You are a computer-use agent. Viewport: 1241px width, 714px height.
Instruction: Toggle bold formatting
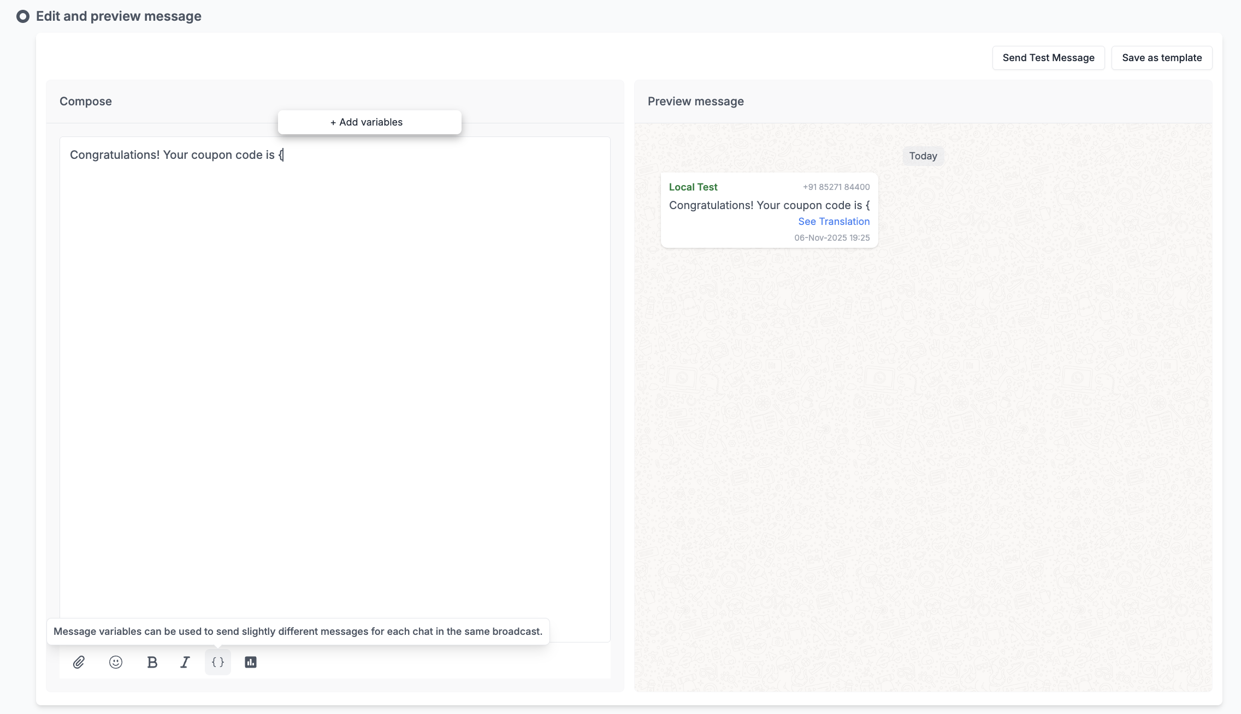[152, 662]
